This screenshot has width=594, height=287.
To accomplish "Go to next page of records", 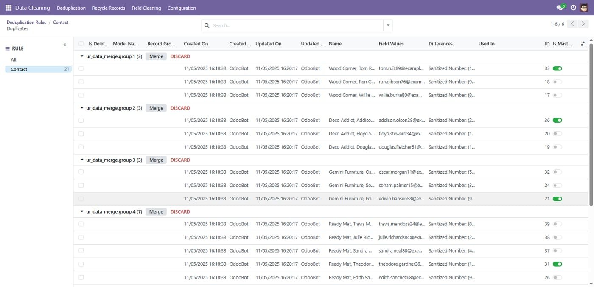I will 583,24.
